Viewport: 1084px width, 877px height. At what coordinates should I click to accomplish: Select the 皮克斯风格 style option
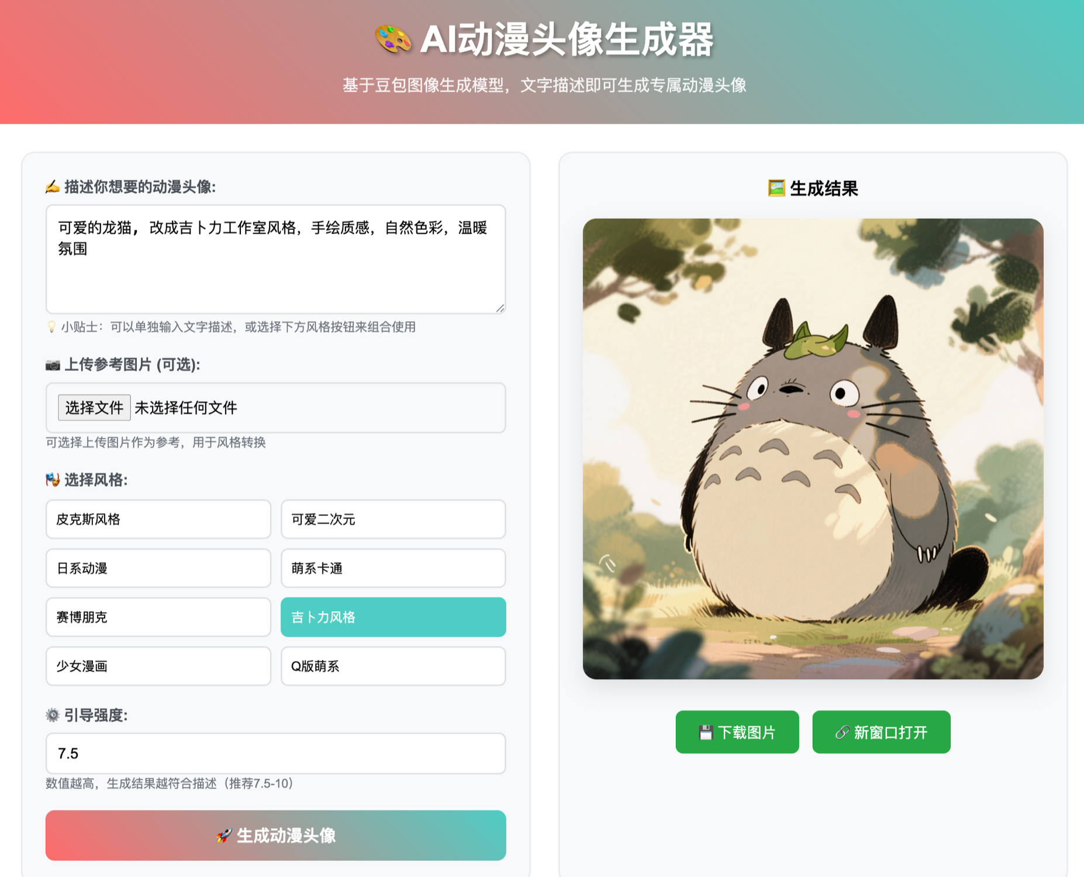pyautogui.click(x=158, y=519)
